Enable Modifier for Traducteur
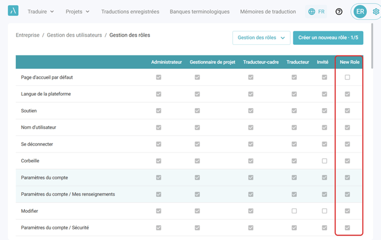The image size is (381, 240). click(294, 211)
